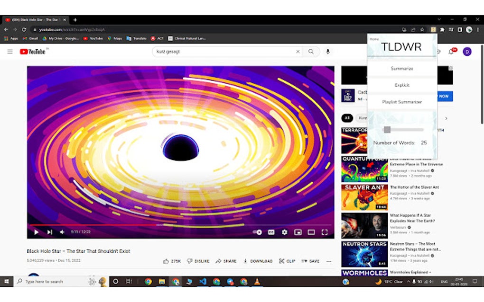Open Visual Studio Code from taskbar
Image resolution: width=484 pixels, height=302 pixels.
203,281
